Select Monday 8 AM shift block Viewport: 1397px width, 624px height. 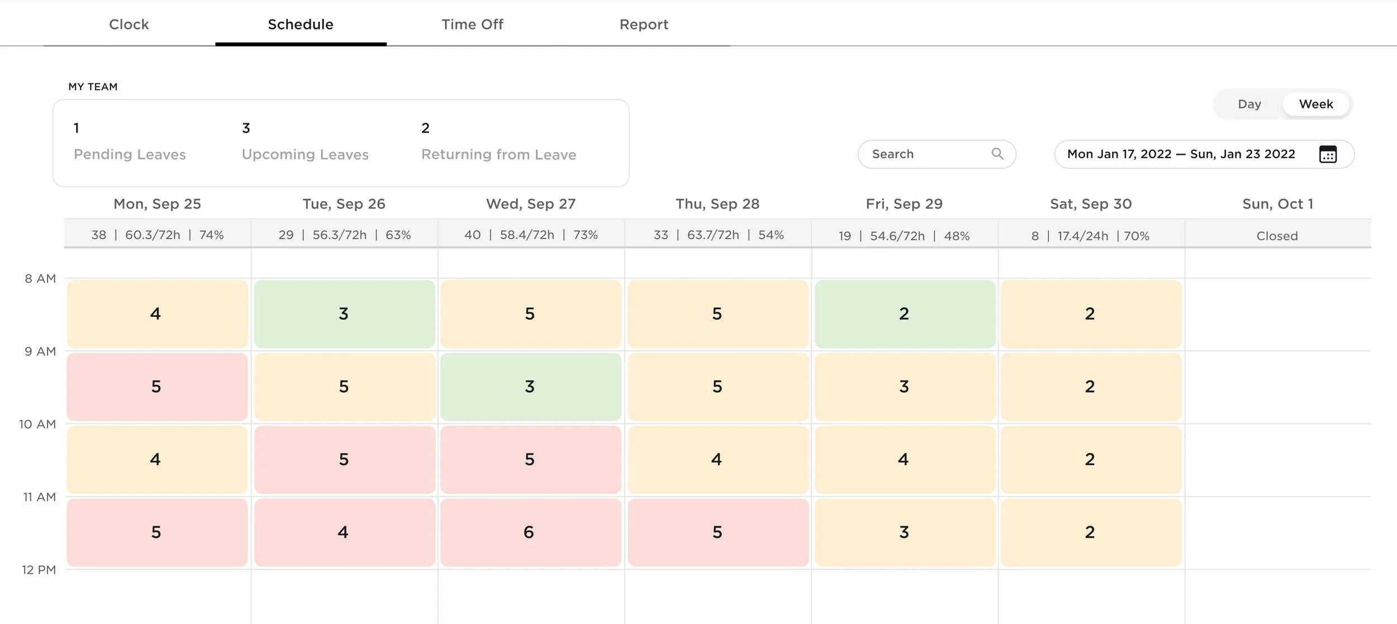[x=157, y=314]
